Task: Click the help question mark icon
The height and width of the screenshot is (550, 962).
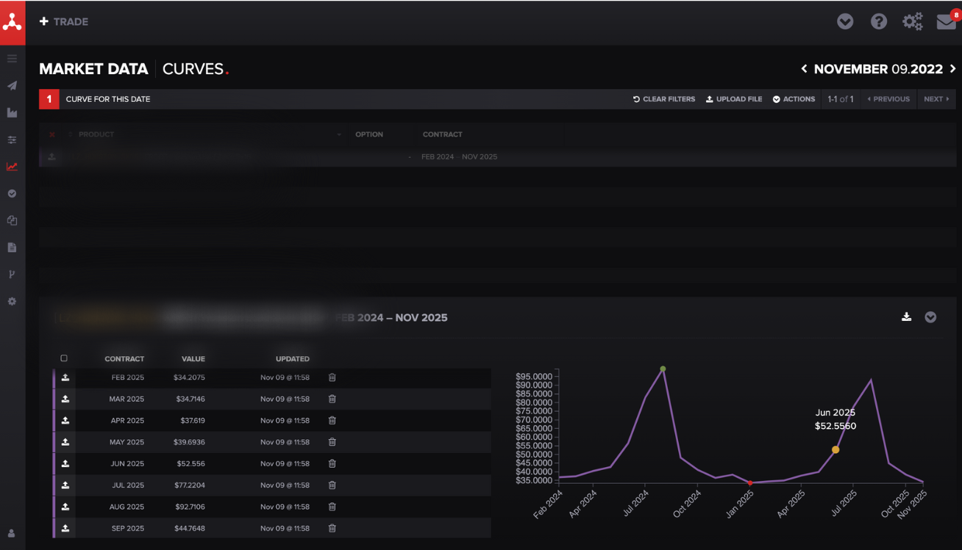Action: click(x=878, y=22)
